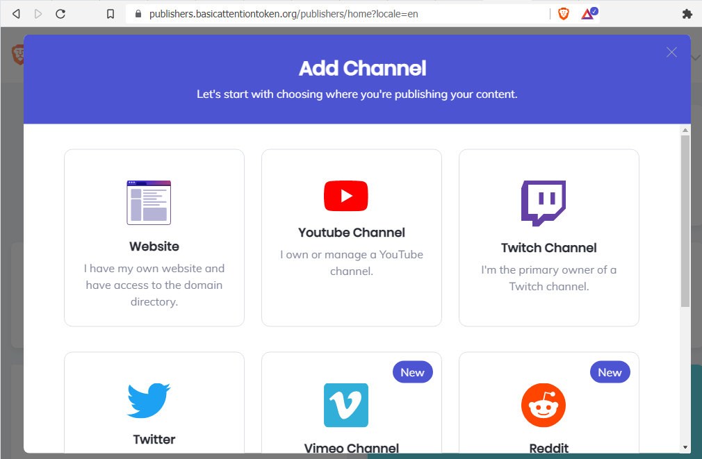Image resolution: width=702 pixels, height=459 pixels.
Task: Select the YouTube play logo
Action: [x=345, y=196]
